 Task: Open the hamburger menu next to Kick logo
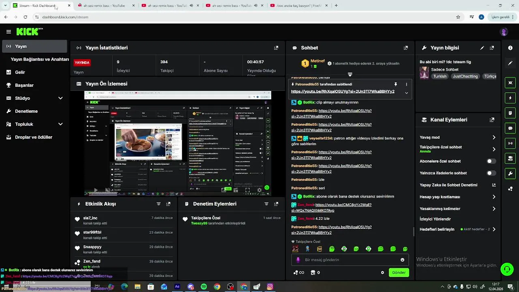click(x=9, y=32)
